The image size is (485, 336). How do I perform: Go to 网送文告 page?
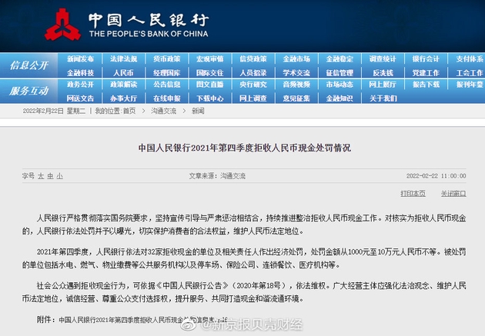(x=80, y=98)
